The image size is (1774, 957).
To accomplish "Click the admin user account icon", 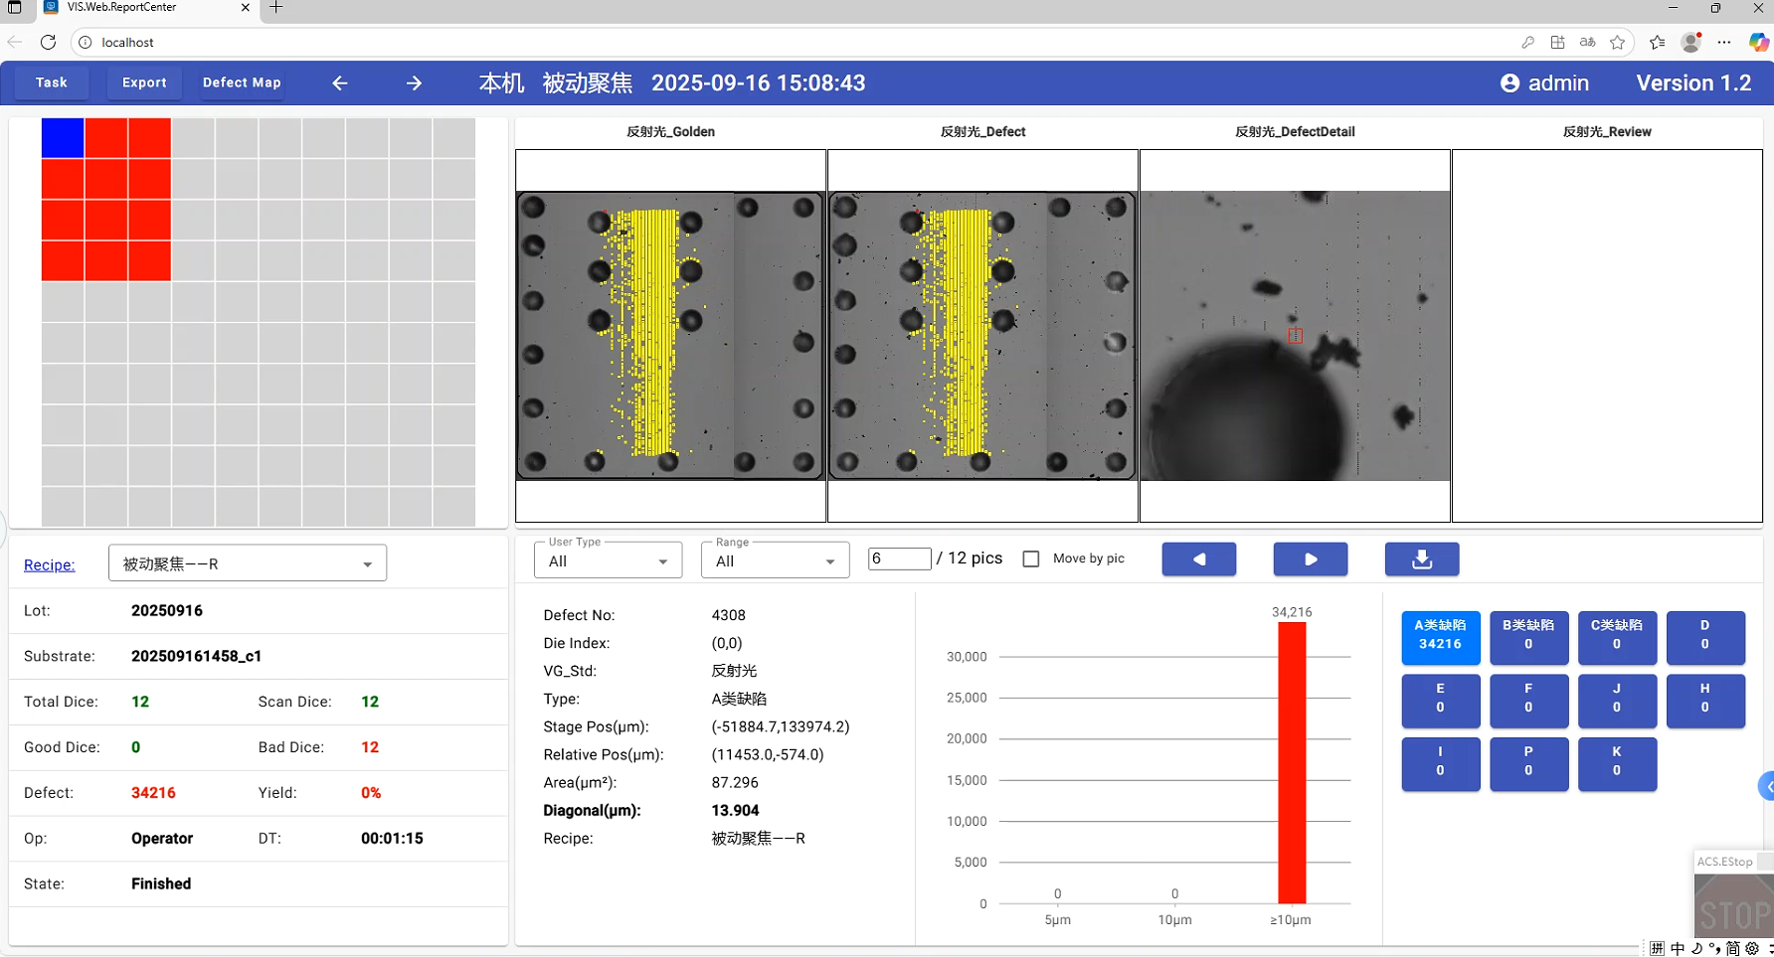I will click(x=1509, y=83).
